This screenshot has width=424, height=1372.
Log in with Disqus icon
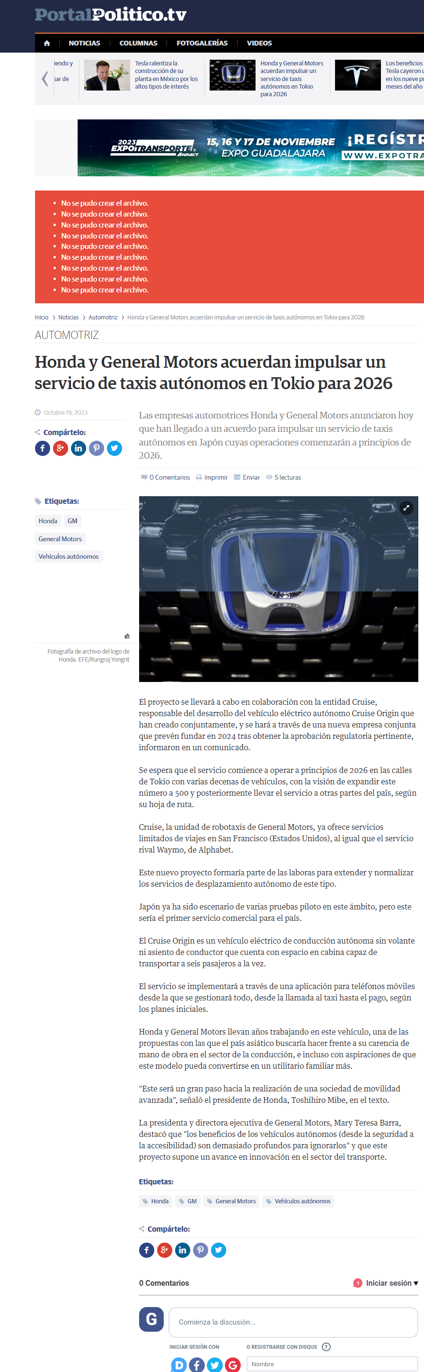pyautogui.click(x=179, y=1364)
